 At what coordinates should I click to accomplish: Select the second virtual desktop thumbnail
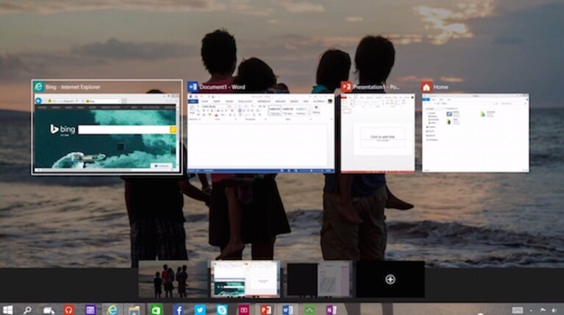point(246,280)
